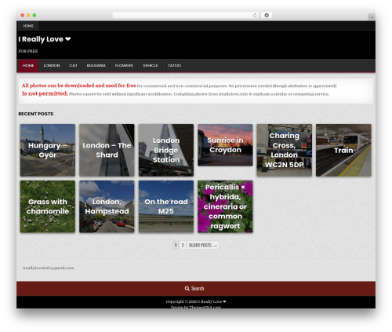Open the LONDON menu item
This screenshot has width=392, height=332.
52,65
